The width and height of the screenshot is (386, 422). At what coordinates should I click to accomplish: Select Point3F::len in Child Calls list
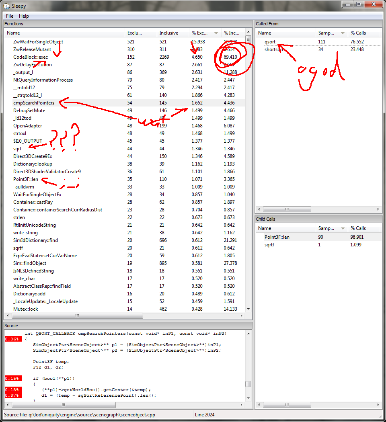(277, 237)
